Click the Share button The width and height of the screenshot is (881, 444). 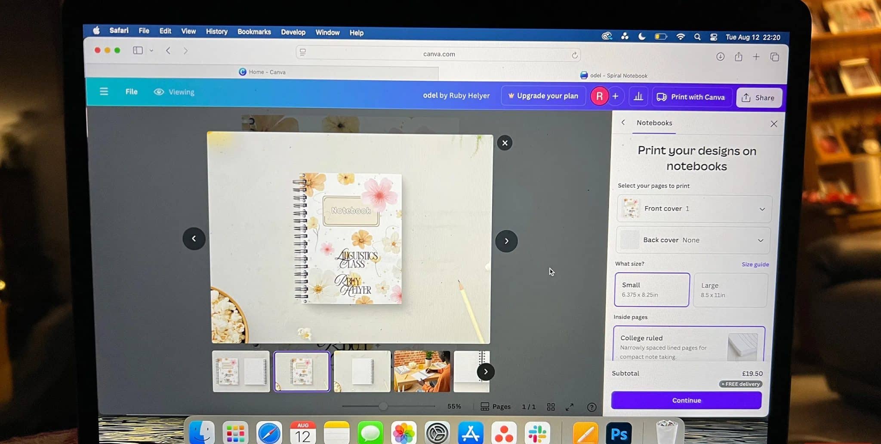click(x=758, y=97)
